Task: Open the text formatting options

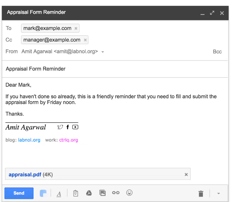Action: [59, 194]
